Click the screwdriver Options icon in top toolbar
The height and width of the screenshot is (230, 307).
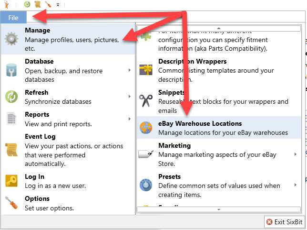(x=48, y=5)
